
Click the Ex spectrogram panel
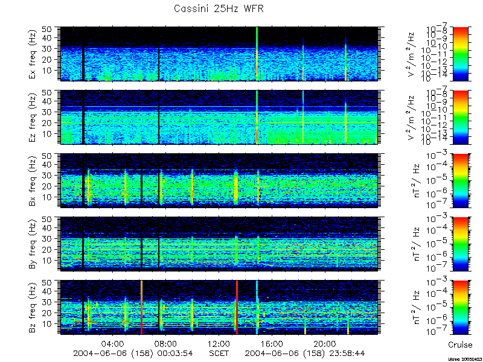[219, 54]
